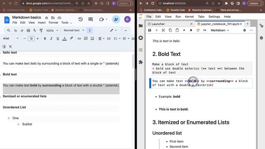Open the Kernel menu in JupyterLab
Viewport: 265px width, 149px height.
(189, 17)
